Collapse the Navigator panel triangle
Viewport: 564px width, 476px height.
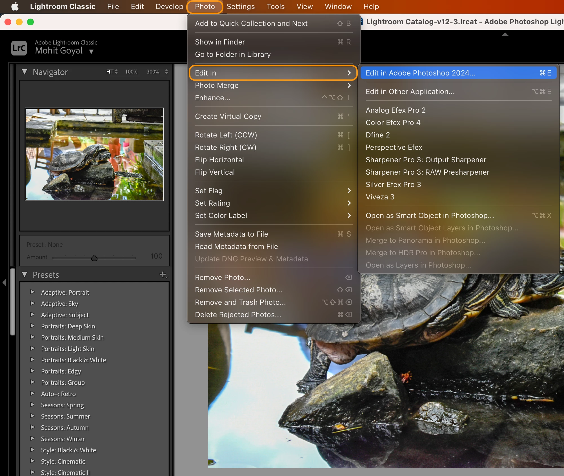(25, 72)
